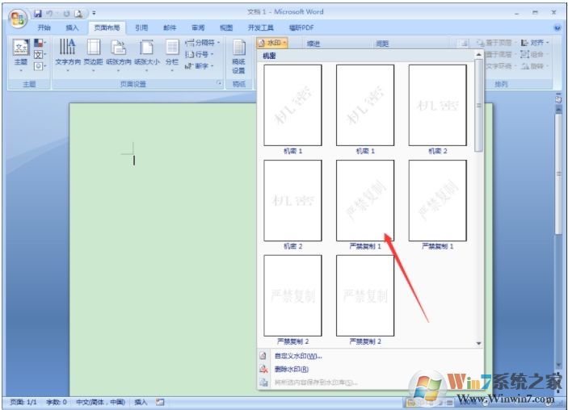Switch to the 插入 ribbon tab
Viewport: 568px width, 410px height.
(x=73, y=27)
